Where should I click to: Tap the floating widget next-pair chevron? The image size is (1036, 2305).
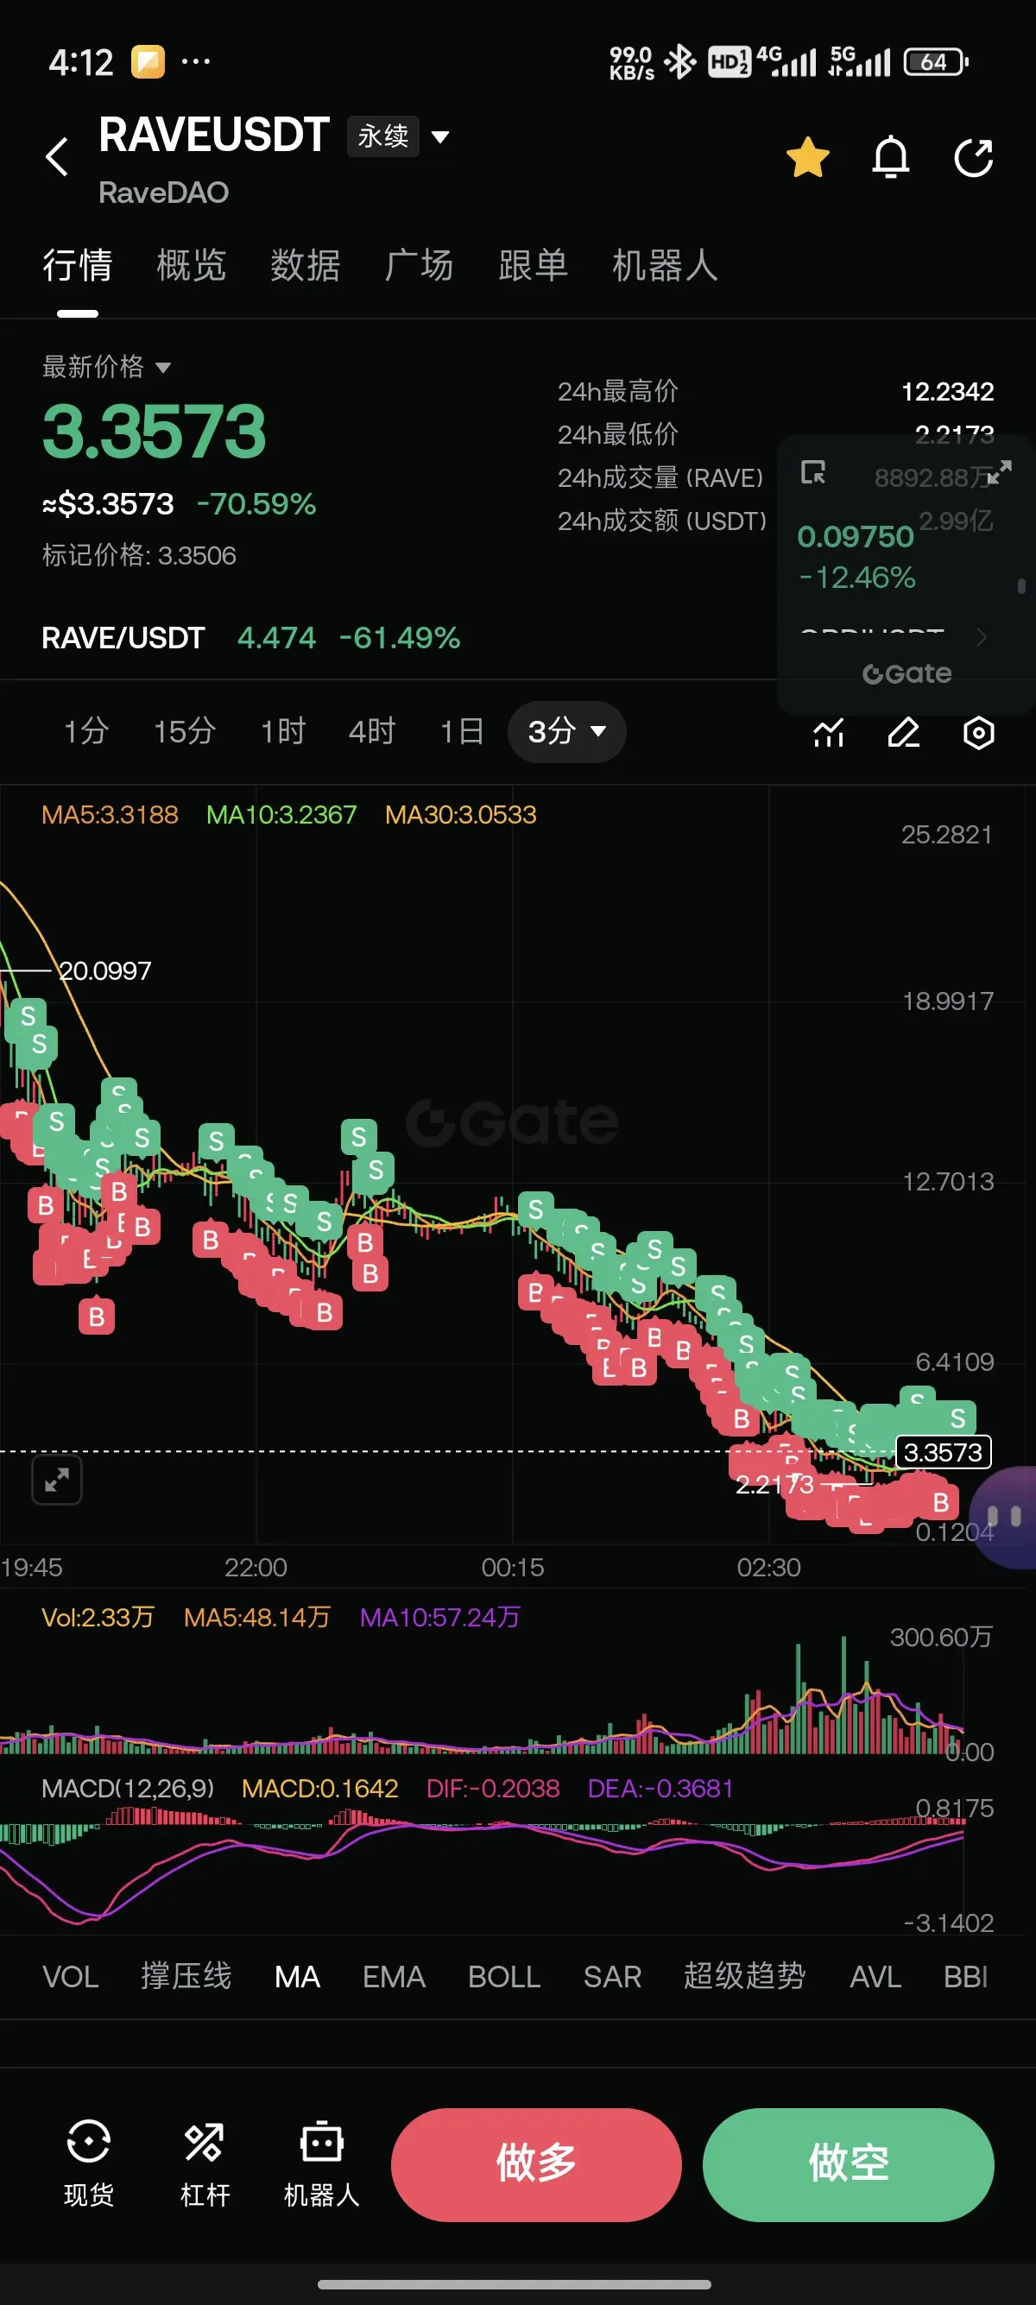(982, 636)
